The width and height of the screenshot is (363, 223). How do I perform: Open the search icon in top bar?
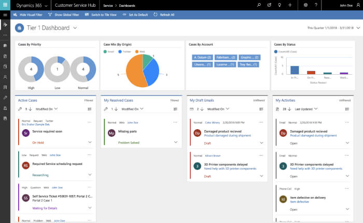coord(259,5)
